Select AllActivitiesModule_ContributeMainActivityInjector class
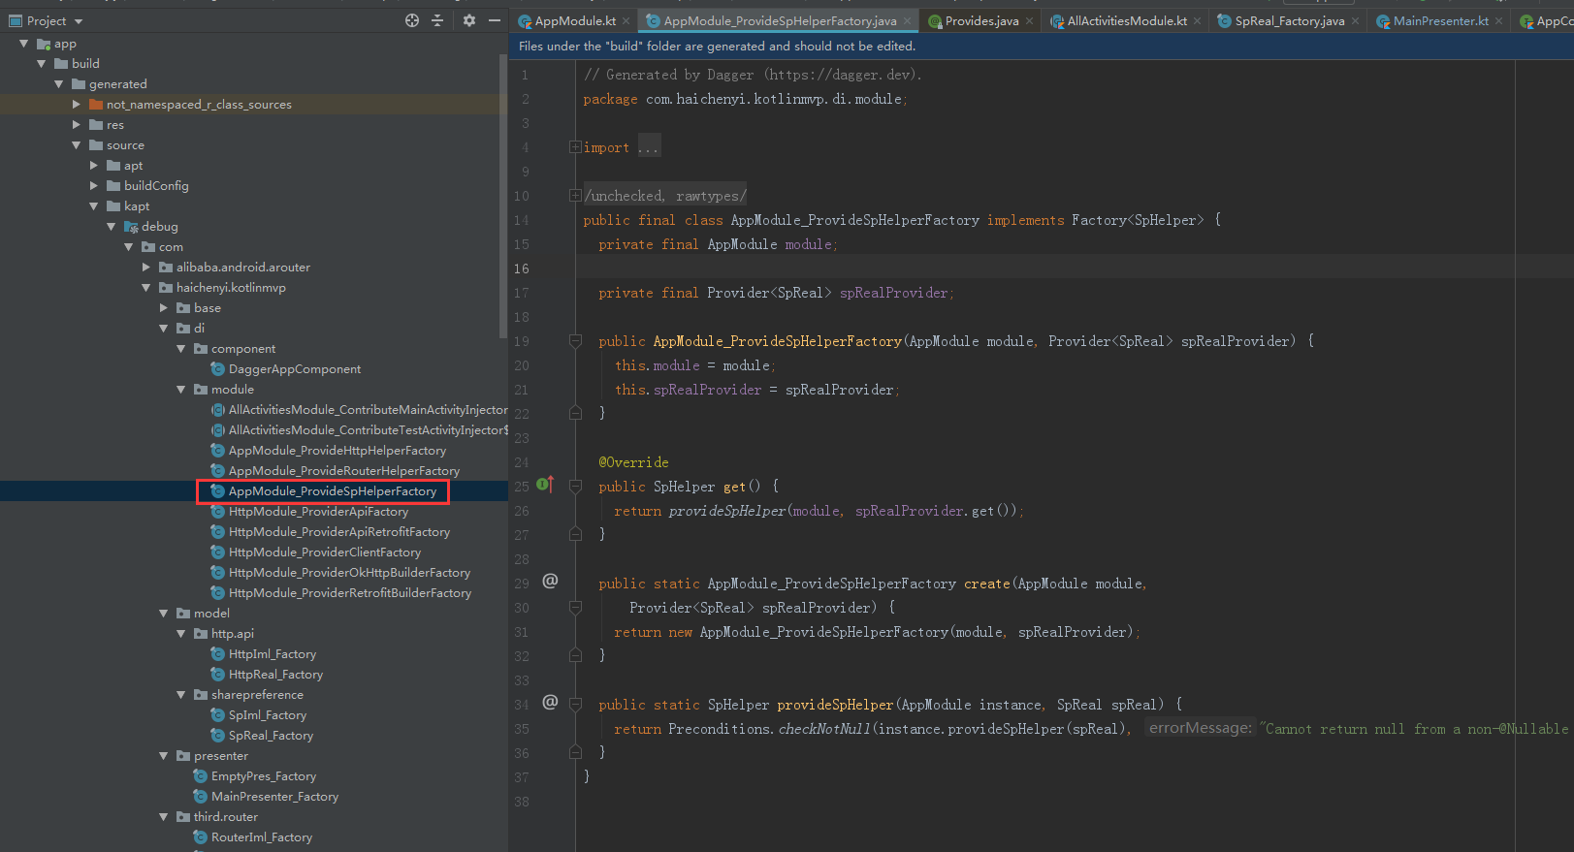 [368, 410]
